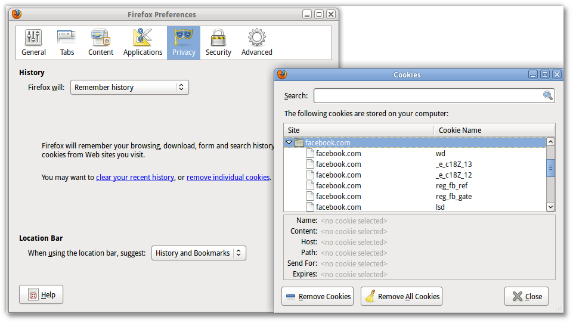
Task: Open the Content preferences pane
Action: (101, 43)
